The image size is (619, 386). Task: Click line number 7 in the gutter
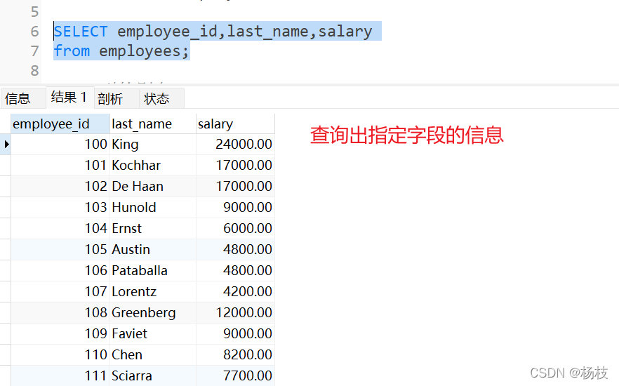point(35,51)
